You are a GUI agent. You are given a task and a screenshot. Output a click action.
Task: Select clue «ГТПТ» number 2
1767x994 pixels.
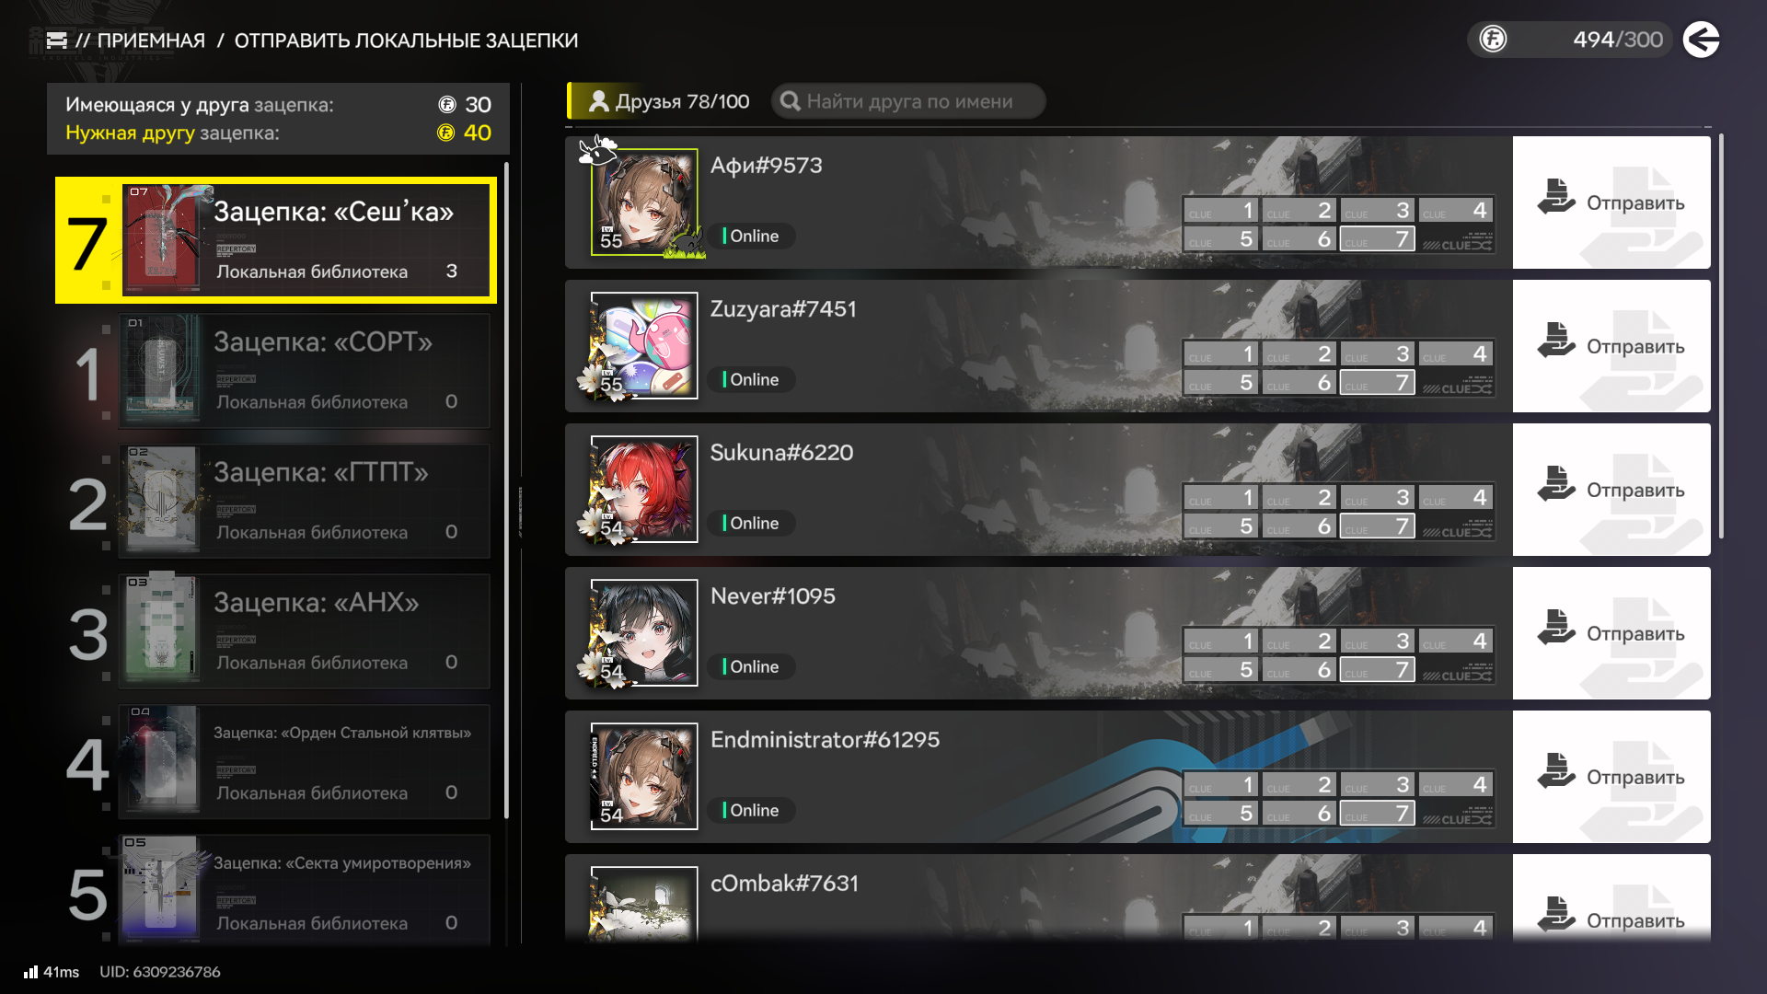(276, 501)
